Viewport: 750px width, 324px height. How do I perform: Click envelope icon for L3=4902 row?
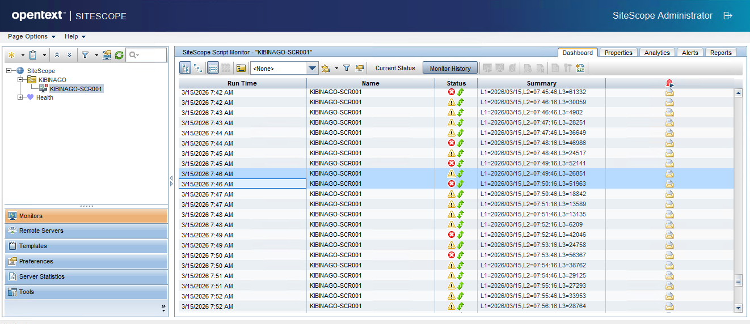(x=669, y=112)
